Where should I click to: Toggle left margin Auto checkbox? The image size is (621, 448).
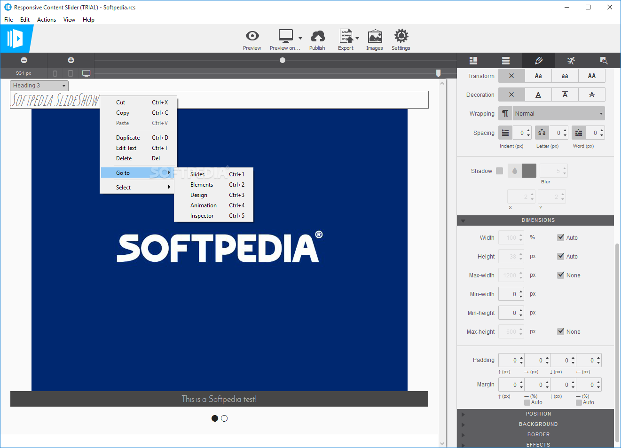579,402
